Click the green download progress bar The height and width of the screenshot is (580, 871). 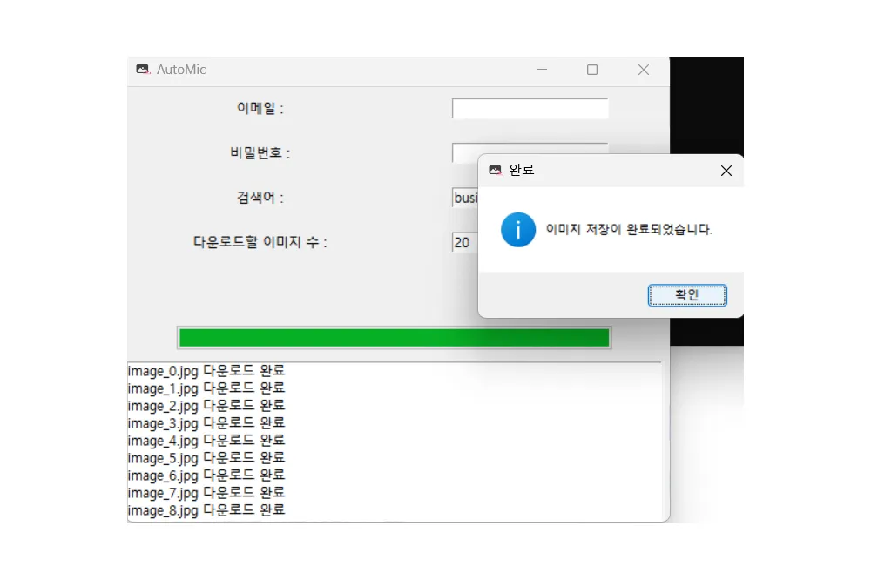[394, 337]
